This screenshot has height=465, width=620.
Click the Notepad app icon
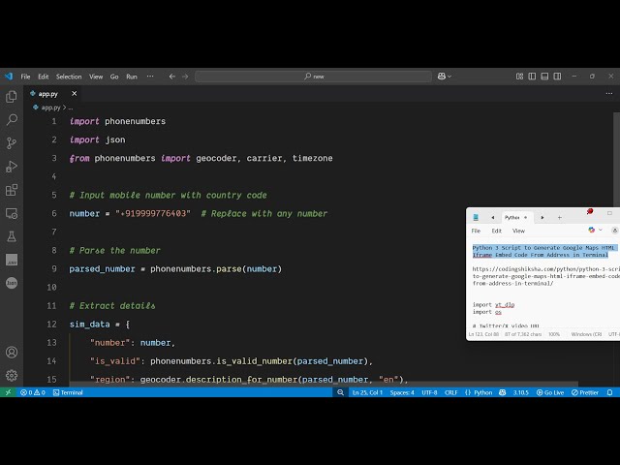pyautogui.click(x=476, y=217)
